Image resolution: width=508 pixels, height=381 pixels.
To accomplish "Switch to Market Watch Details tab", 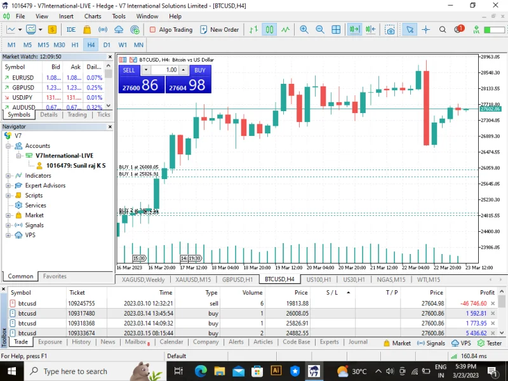I will (49, 115).
